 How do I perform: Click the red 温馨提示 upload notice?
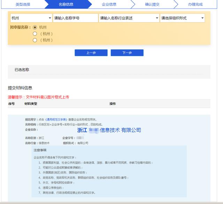38,97
